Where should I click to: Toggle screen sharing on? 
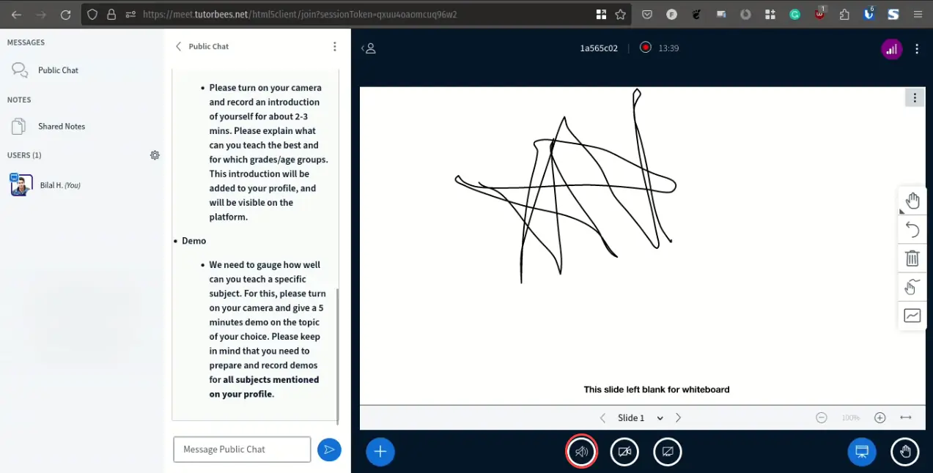(x=668, y=452)
